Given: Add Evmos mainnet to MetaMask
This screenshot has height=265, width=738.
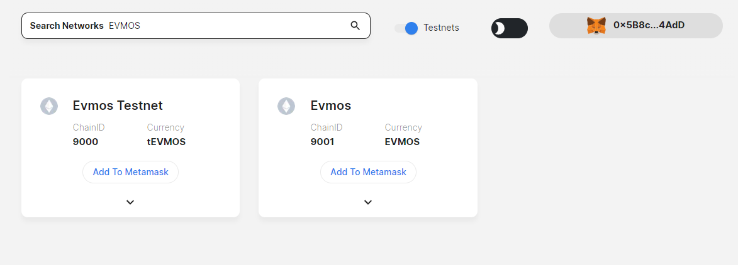Looking at the screenshot, I should point(368,172).
